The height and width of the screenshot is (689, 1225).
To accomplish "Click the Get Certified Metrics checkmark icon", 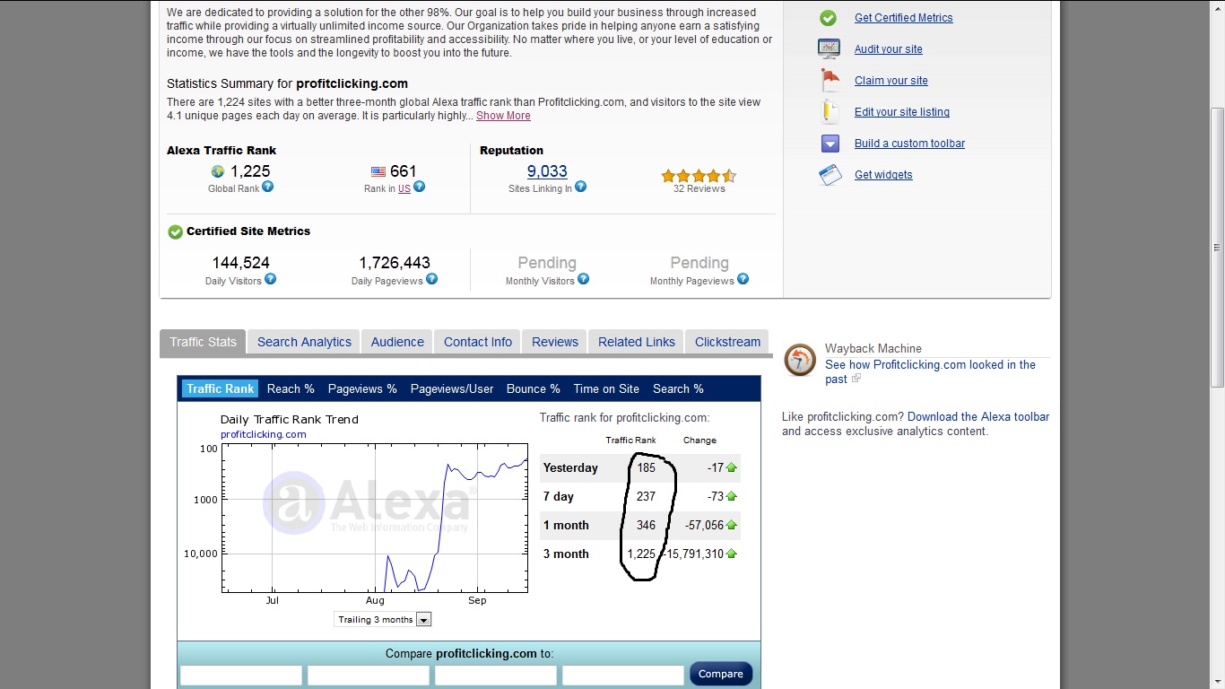I will coord(829,18).
